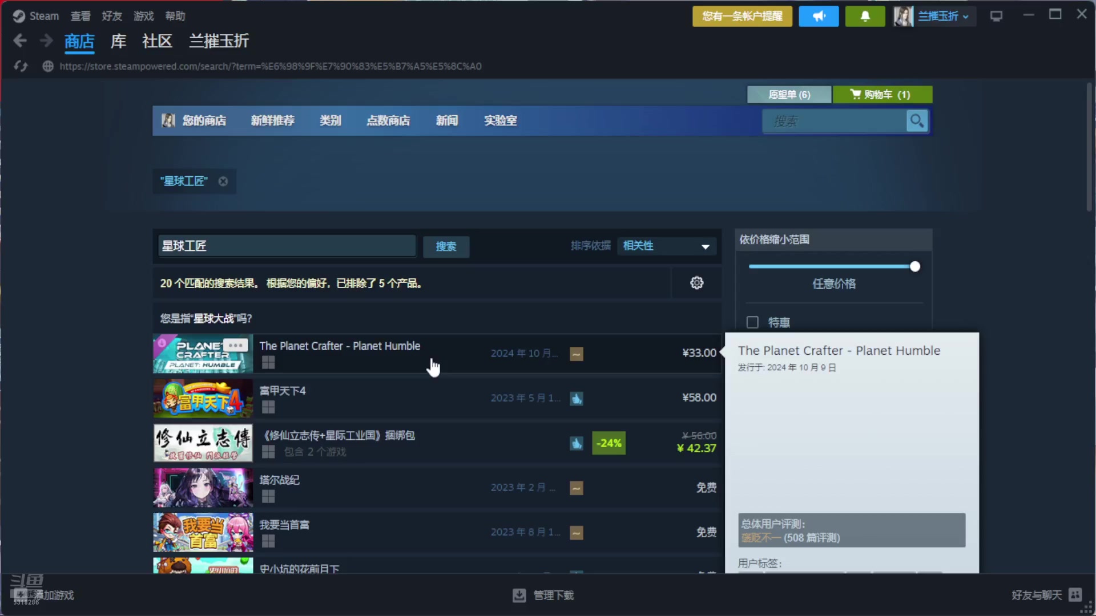Open notifications bell button

click(x=865, y=16)
